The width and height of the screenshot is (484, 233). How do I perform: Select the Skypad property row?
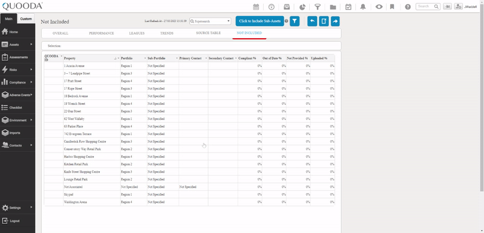click(x=189, y=194)
